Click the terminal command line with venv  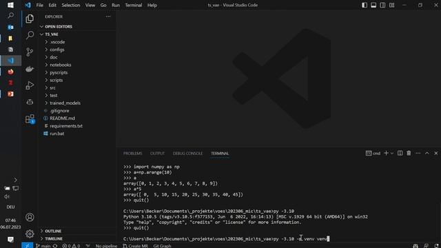pyautogui.click(x=226, y=239)
